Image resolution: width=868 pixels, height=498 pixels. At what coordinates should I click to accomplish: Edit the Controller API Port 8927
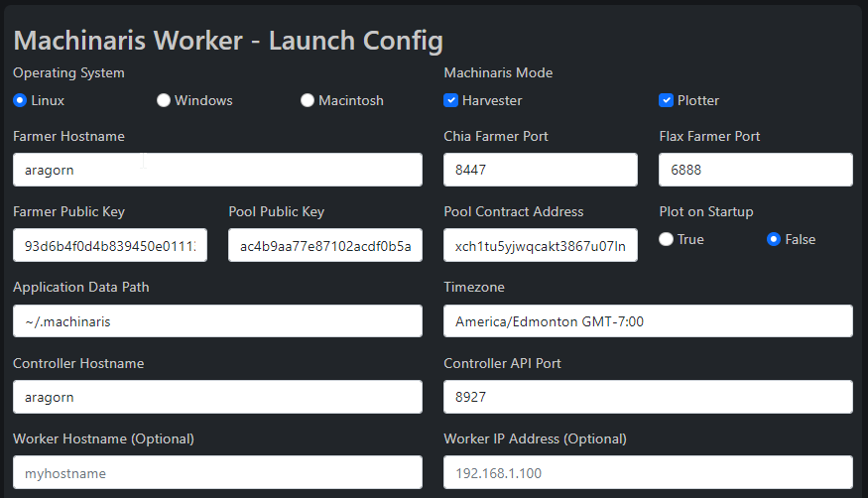tap(648, 397)
